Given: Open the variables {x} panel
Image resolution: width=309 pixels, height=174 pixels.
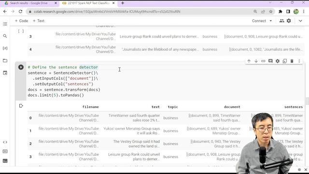Looking at the screenshot, I should (5, 48).
